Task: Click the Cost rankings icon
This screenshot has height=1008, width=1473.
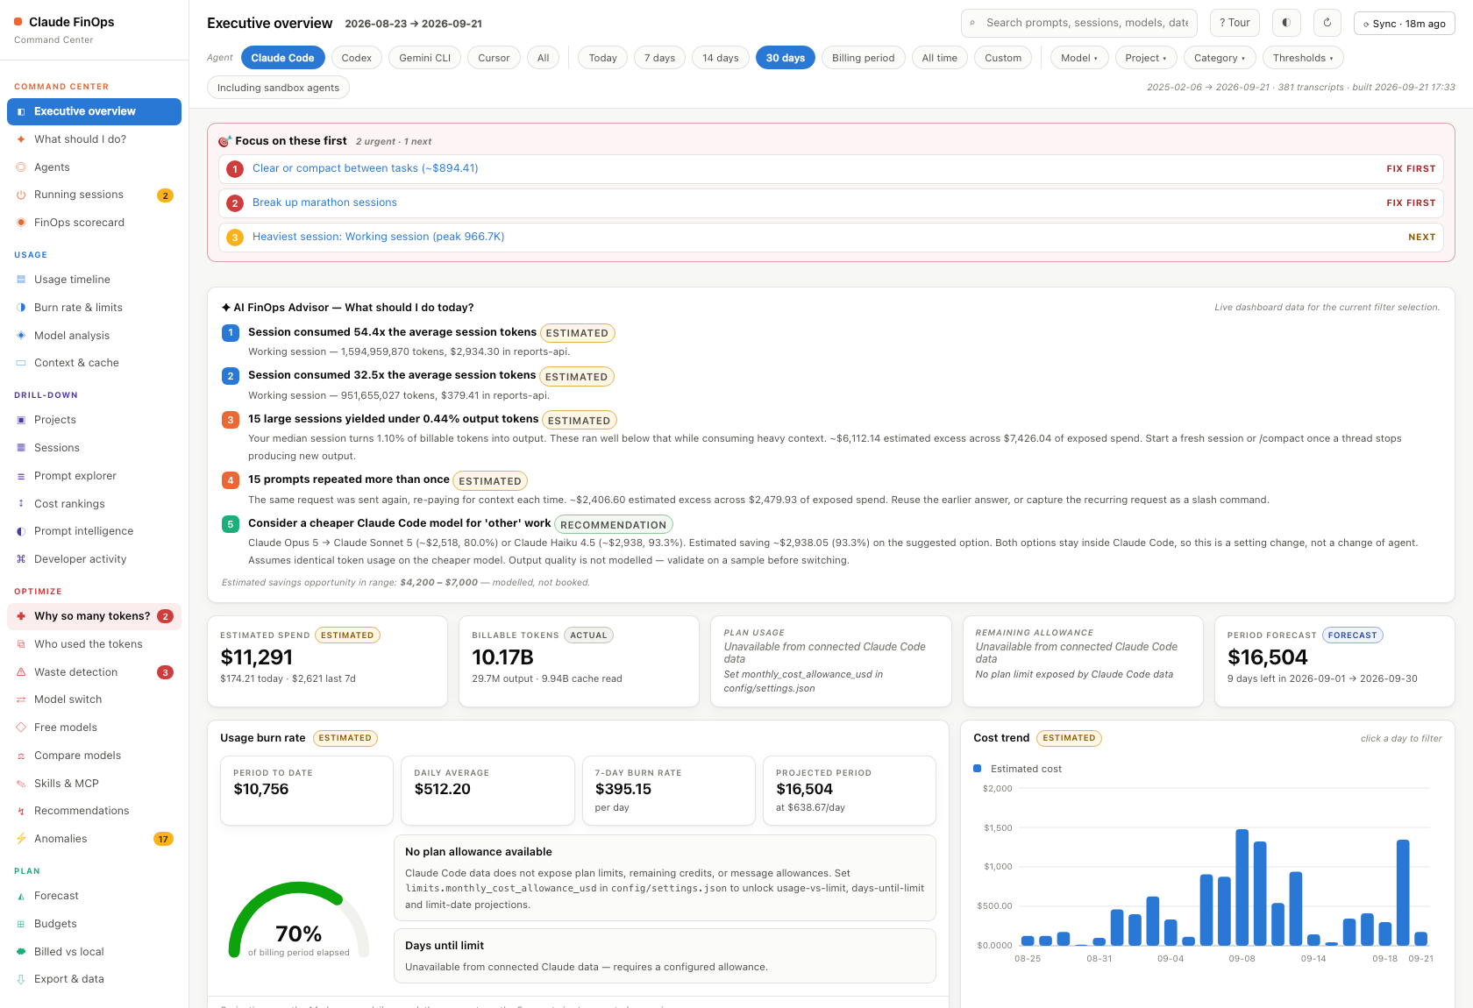Action: tap(21, 504)
